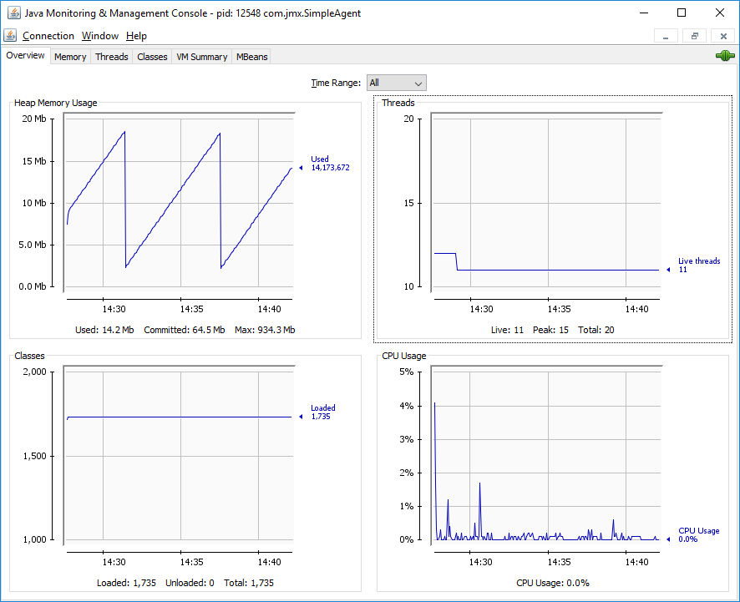
Task: Open the Connection menu
Action: 48,36
